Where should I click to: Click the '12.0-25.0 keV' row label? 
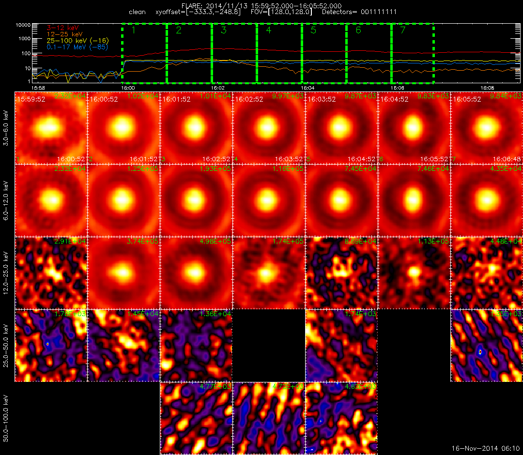coord(6,273)
